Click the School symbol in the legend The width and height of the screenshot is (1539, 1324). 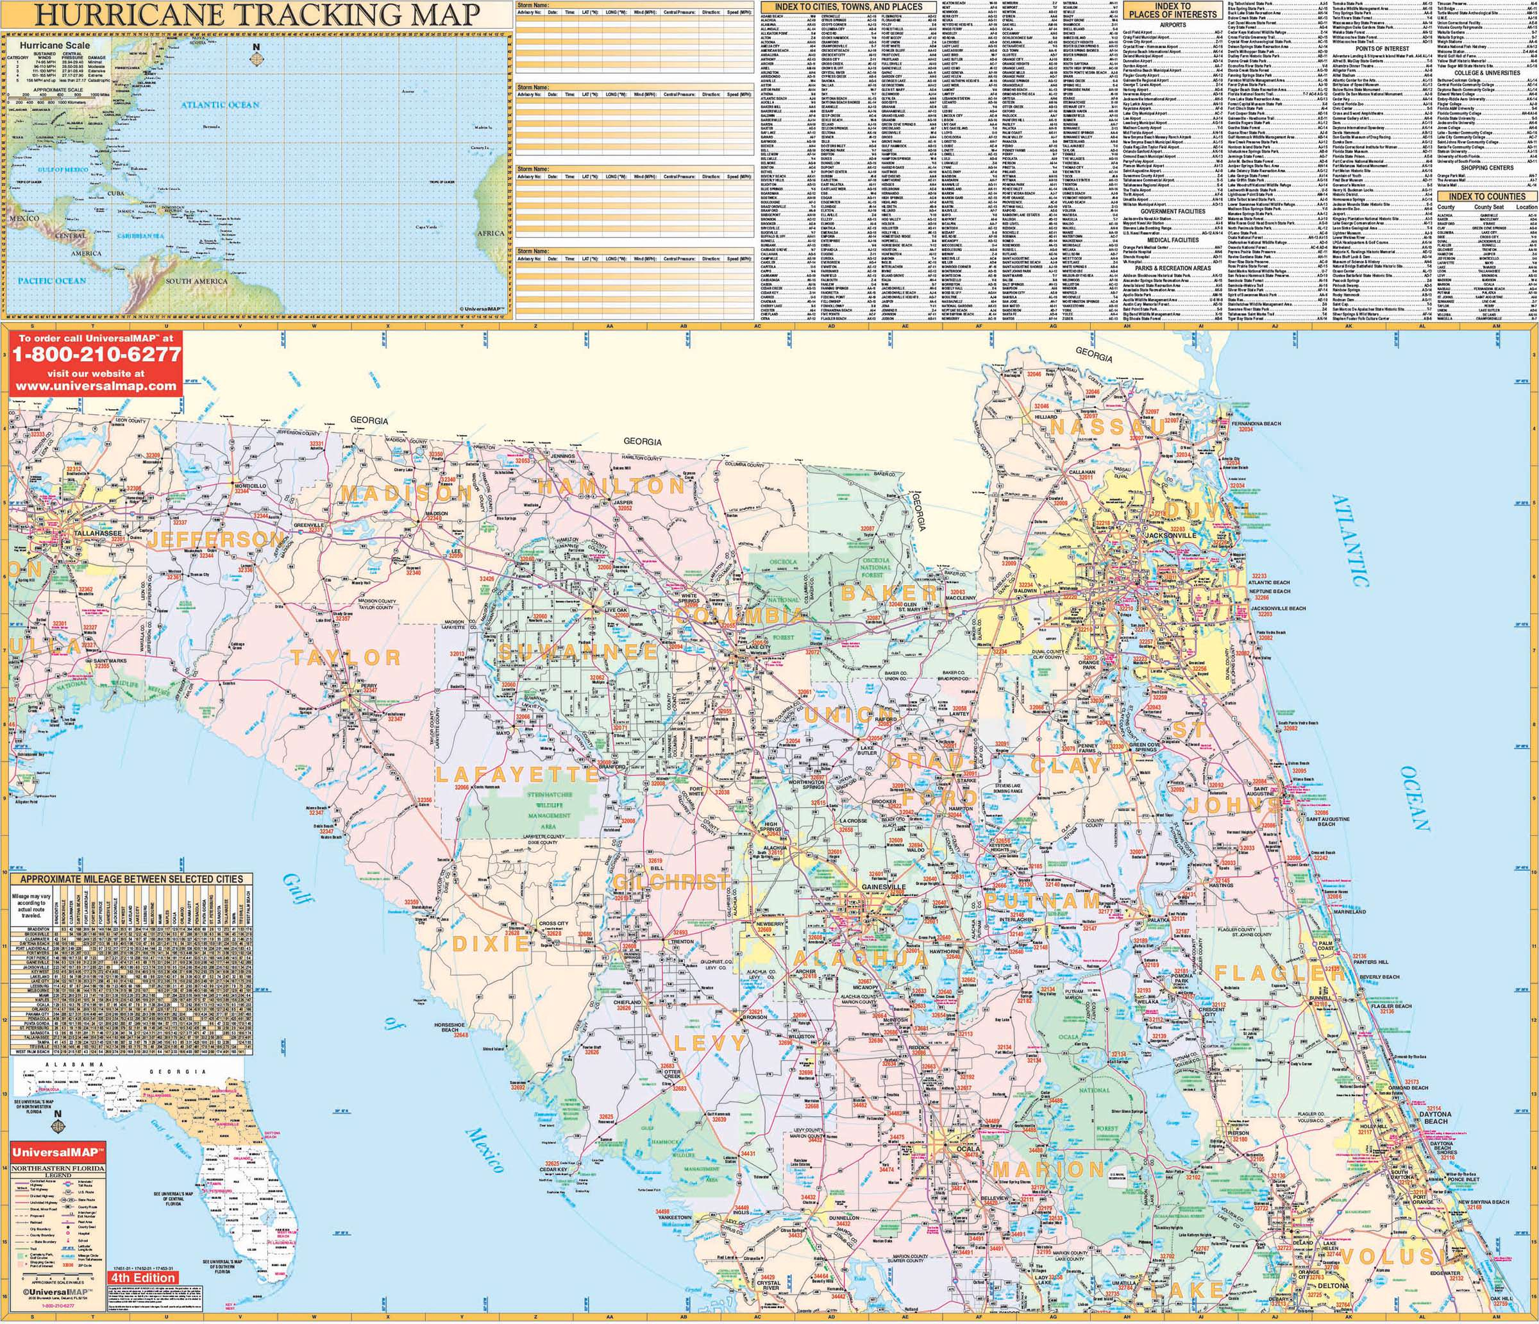(x=69, y=1241)
